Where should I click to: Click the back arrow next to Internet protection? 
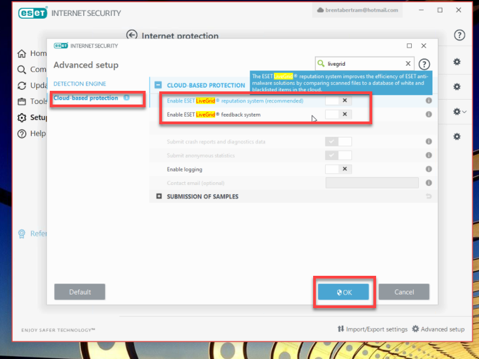pyautogui.click(x=132, y=35)
